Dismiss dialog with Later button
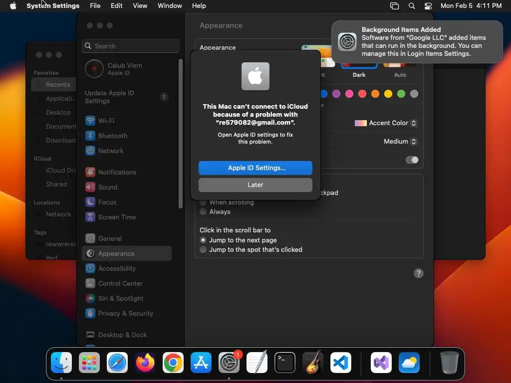The width and height of the screenshot is (511, 383). [255, 185]
